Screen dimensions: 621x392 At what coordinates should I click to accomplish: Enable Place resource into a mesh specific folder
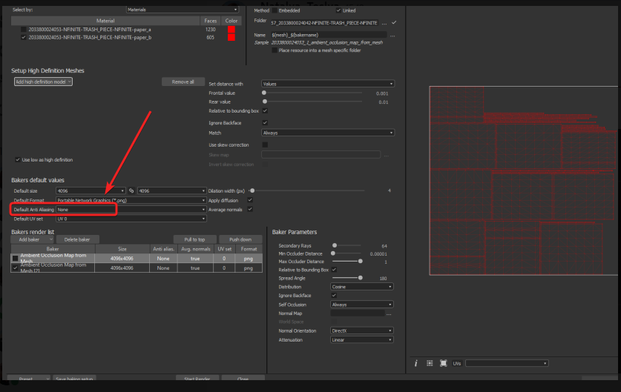pos(275,50)
